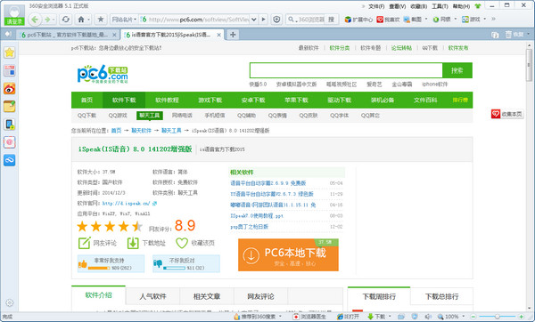Adjust the zoom slider in status bar
The image size is (535, 322).
pos(498,317)
